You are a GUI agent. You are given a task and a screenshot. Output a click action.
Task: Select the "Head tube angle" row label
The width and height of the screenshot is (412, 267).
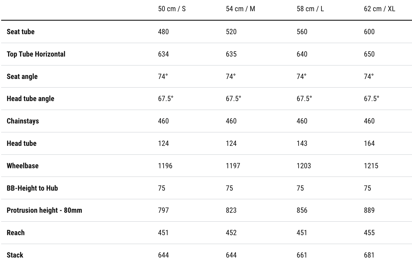click(30, 98)
